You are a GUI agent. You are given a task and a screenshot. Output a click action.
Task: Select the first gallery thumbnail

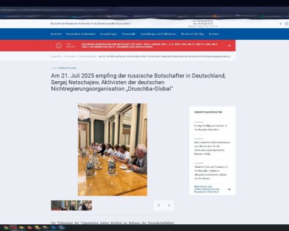[56, 205]
